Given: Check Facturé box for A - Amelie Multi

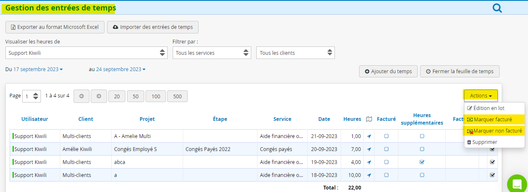Looking at the screenshot, I should pos(386,136).
